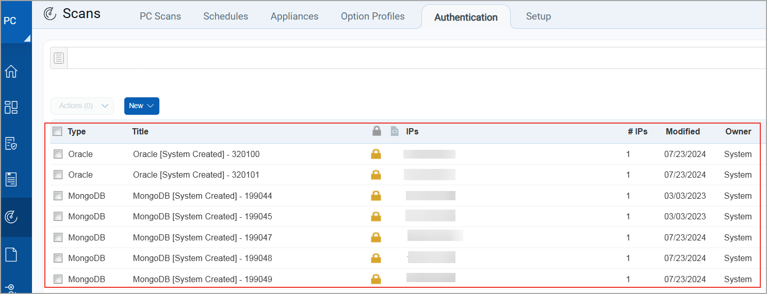
Task: Click lock icon in MongoDB 199049 row
Action: pyautogui.click(x=376, y=279)
